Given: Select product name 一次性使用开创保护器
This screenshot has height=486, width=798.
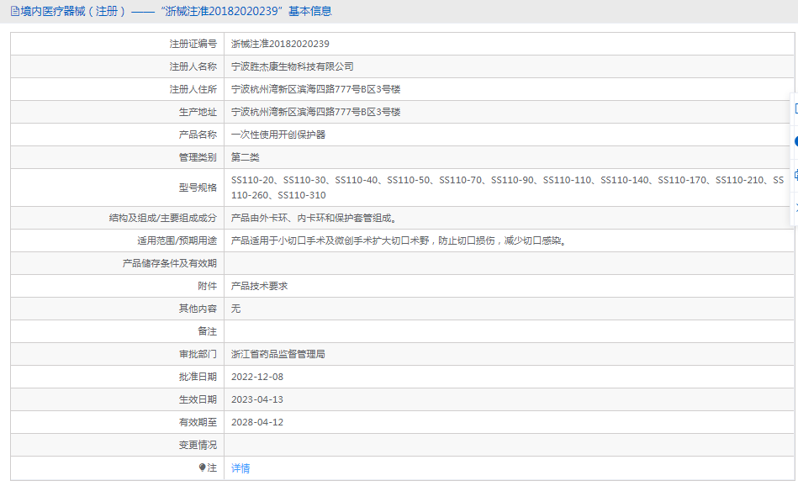Looking at the screenshot, I should 277,135.
